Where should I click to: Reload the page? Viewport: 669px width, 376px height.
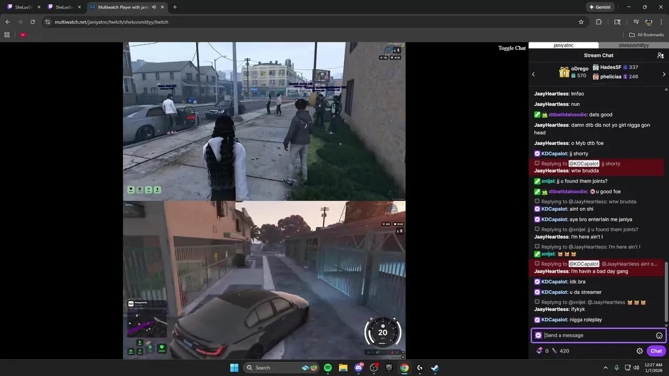32,22
